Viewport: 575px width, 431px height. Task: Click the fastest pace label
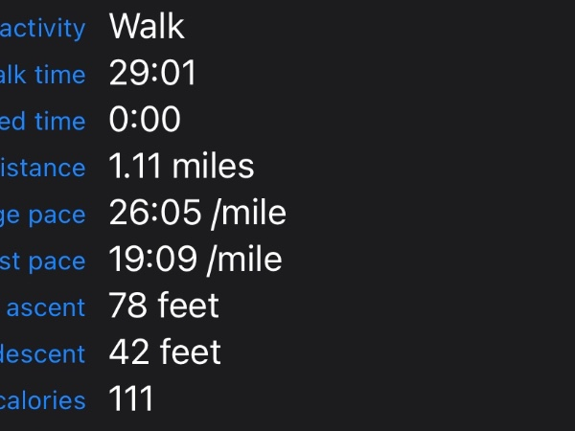coord(43,261)
